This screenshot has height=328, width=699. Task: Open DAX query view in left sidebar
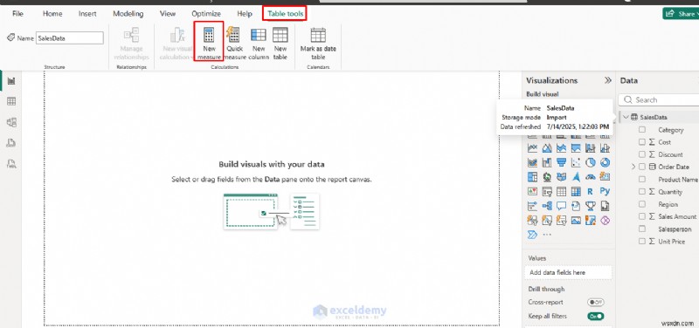pyautogui.click(x=11, y=143)
